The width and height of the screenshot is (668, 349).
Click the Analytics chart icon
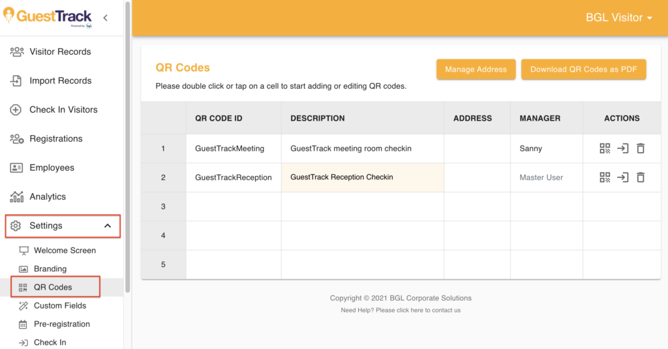tap(16, 196)
